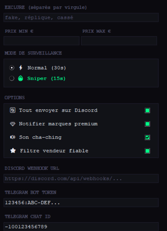Viewport: 167px width, 231px height.
Task: Focus the Exclure keywords input field
Action: [x=81, y=18]
